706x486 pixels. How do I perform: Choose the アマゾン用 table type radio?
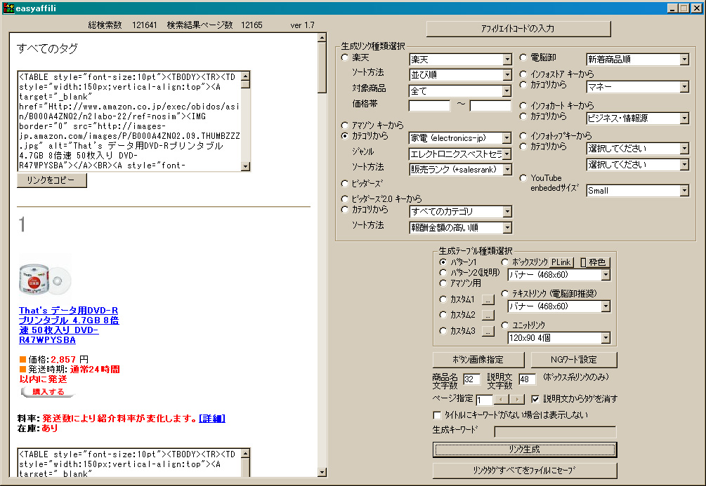click(x=443, y=283)
